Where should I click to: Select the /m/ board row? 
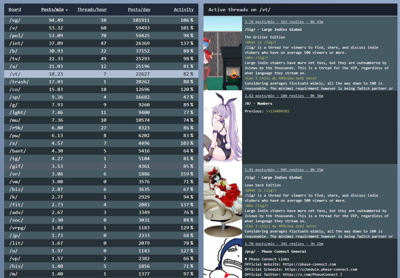point(101,274)
